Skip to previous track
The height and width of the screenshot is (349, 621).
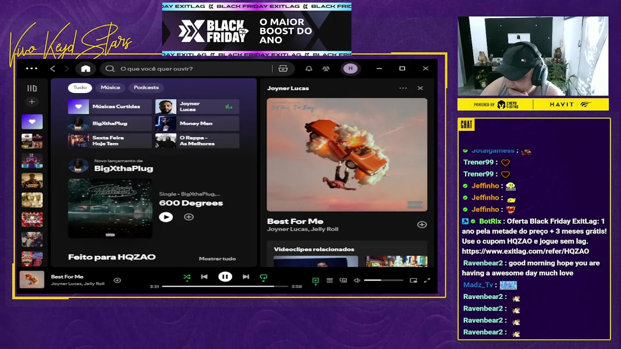click(204, 277)
